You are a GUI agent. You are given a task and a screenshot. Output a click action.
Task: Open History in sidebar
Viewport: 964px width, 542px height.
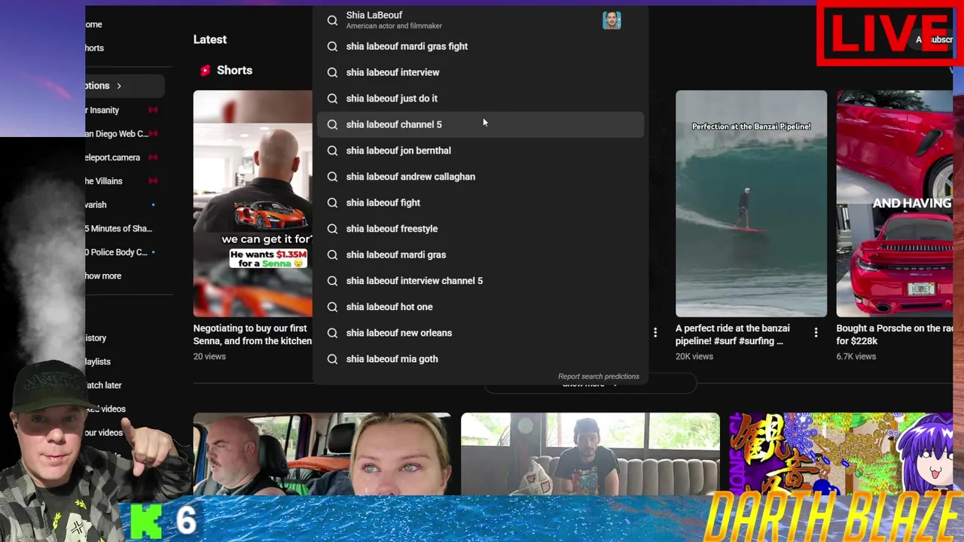point(96,338)
